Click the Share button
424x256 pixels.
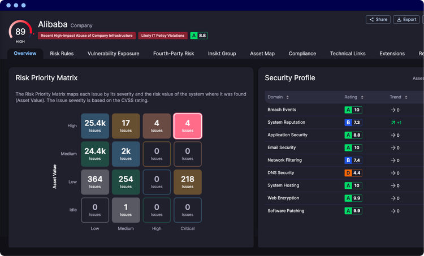pos(378,19)
